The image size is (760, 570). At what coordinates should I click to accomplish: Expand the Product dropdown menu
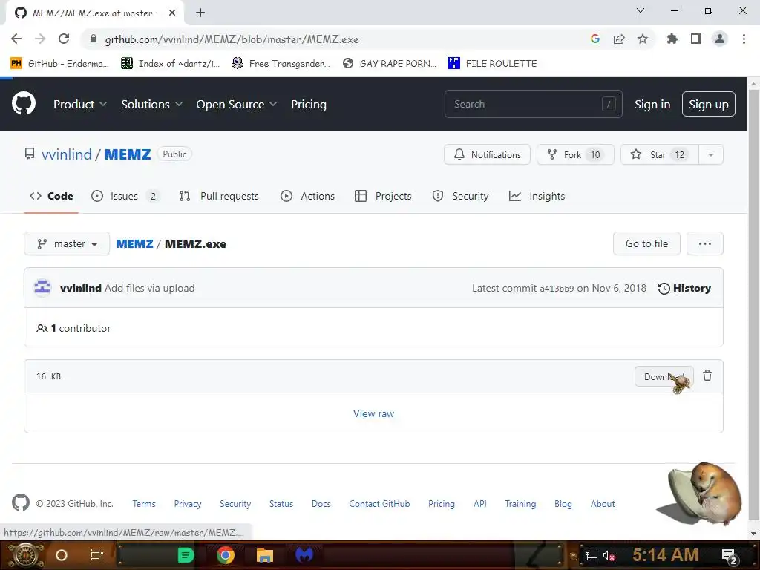tap(80, 104)
